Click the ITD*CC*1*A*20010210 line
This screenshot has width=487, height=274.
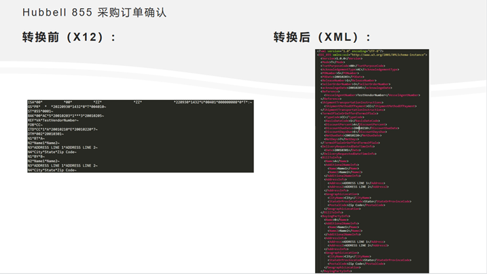[x=62, y=129]
